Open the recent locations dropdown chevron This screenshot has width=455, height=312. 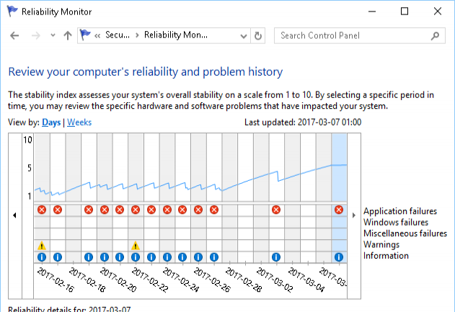pyautogui.click(x=53, y=35)
